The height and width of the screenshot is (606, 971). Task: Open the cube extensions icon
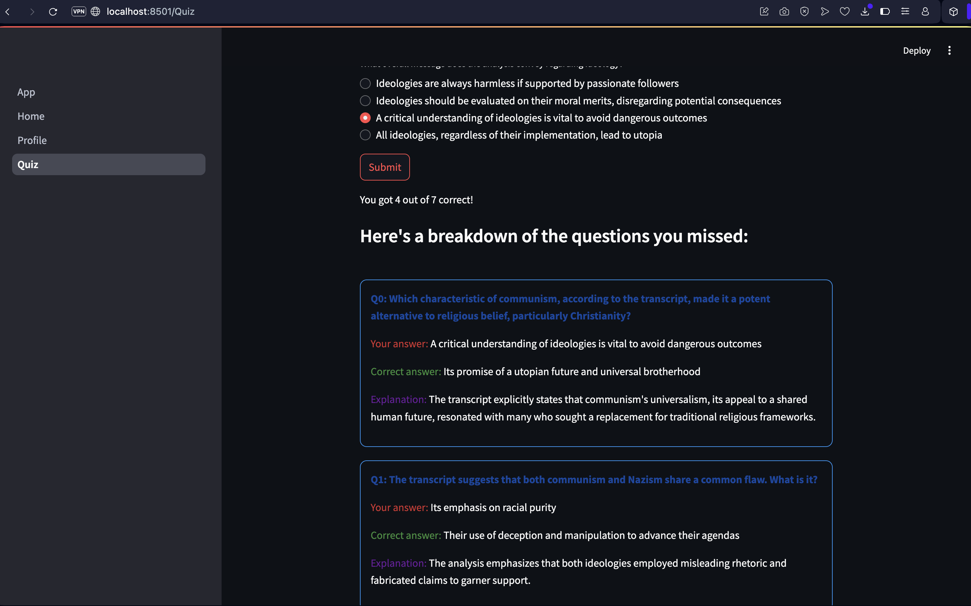point(954,12)
